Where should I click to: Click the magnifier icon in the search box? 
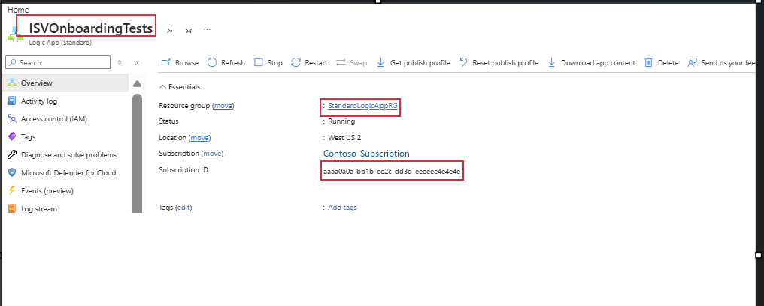12,63
